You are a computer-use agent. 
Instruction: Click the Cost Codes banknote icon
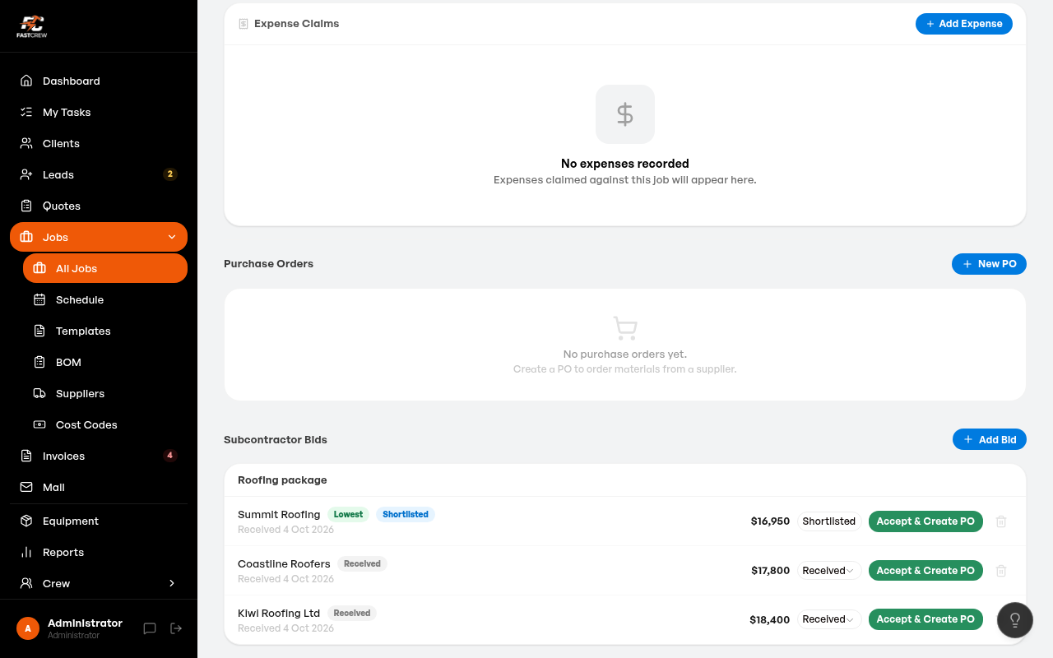pyautogui.click(x=39, y=424)
